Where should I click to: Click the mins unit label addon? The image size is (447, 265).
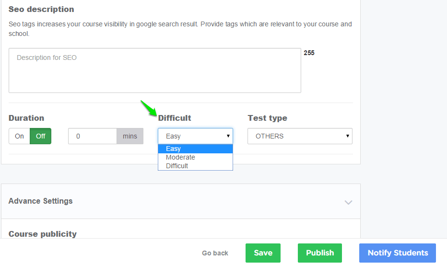point(130,136)
